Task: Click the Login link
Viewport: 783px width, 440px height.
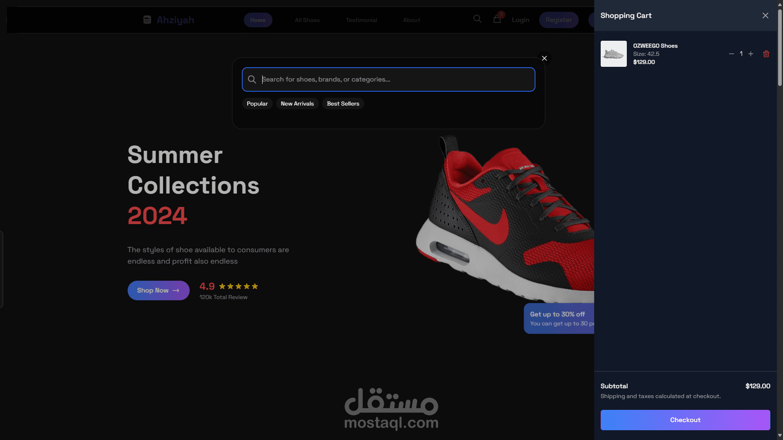Action: click(x=520, y=20)
